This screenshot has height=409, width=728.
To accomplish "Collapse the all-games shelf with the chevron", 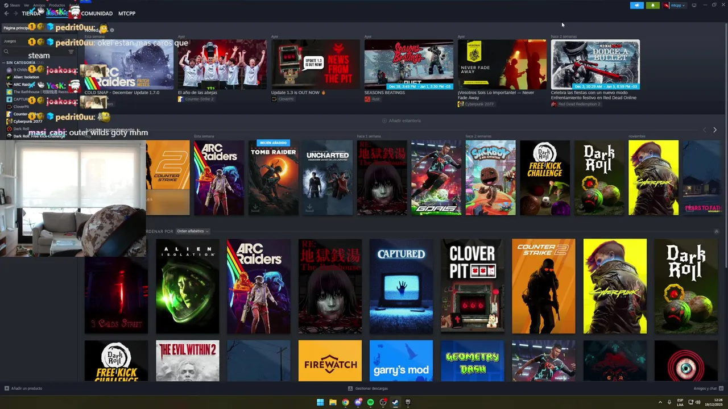I will click(x=716, y=231).
